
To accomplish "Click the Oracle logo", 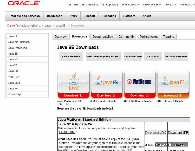I will click(24, 3).
